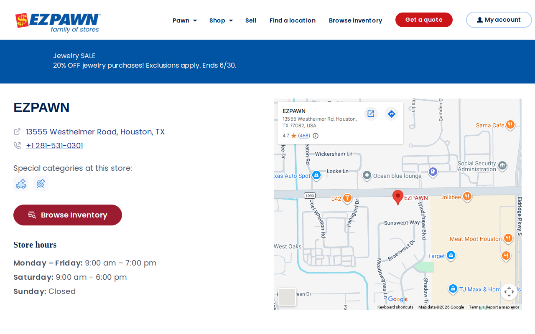Open the Sell page
This screenshot has width=535, height=334.
pos(251,20)
